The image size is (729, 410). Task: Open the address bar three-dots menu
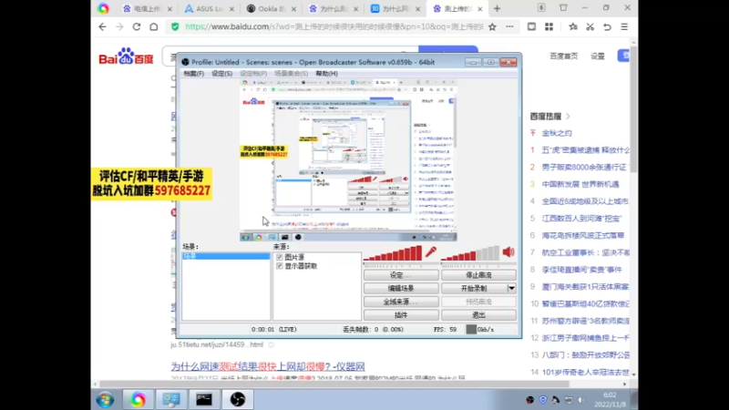click(x=510, y=27)
